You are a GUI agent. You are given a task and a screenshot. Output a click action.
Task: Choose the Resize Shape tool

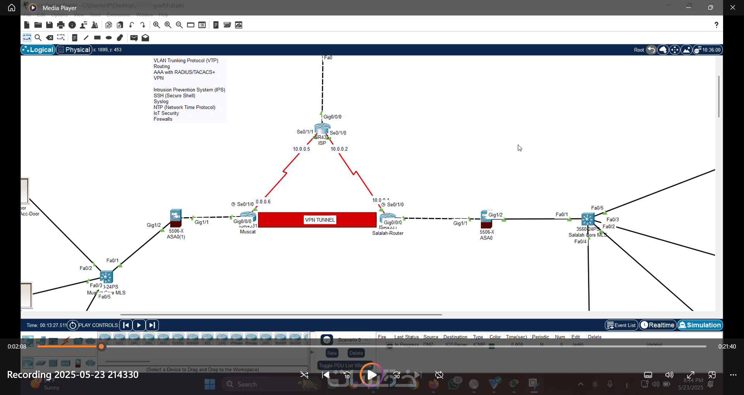coord(61,38)
